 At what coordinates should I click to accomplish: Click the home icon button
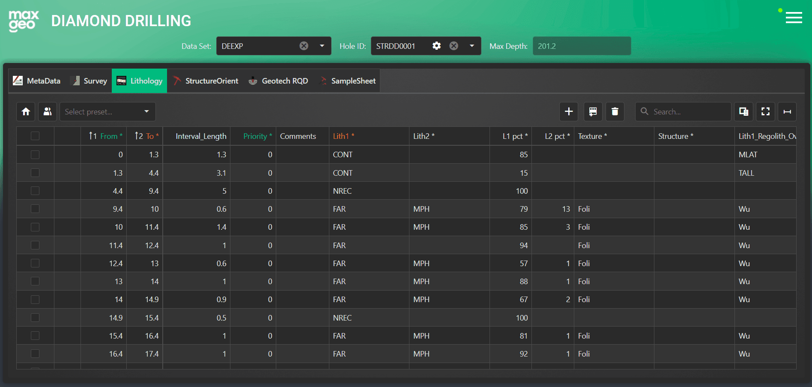click(26, 111)
